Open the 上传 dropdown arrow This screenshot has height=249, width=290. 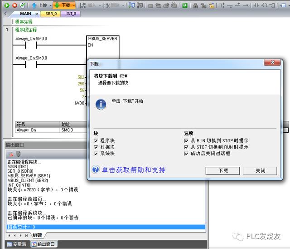pos(49,5)
